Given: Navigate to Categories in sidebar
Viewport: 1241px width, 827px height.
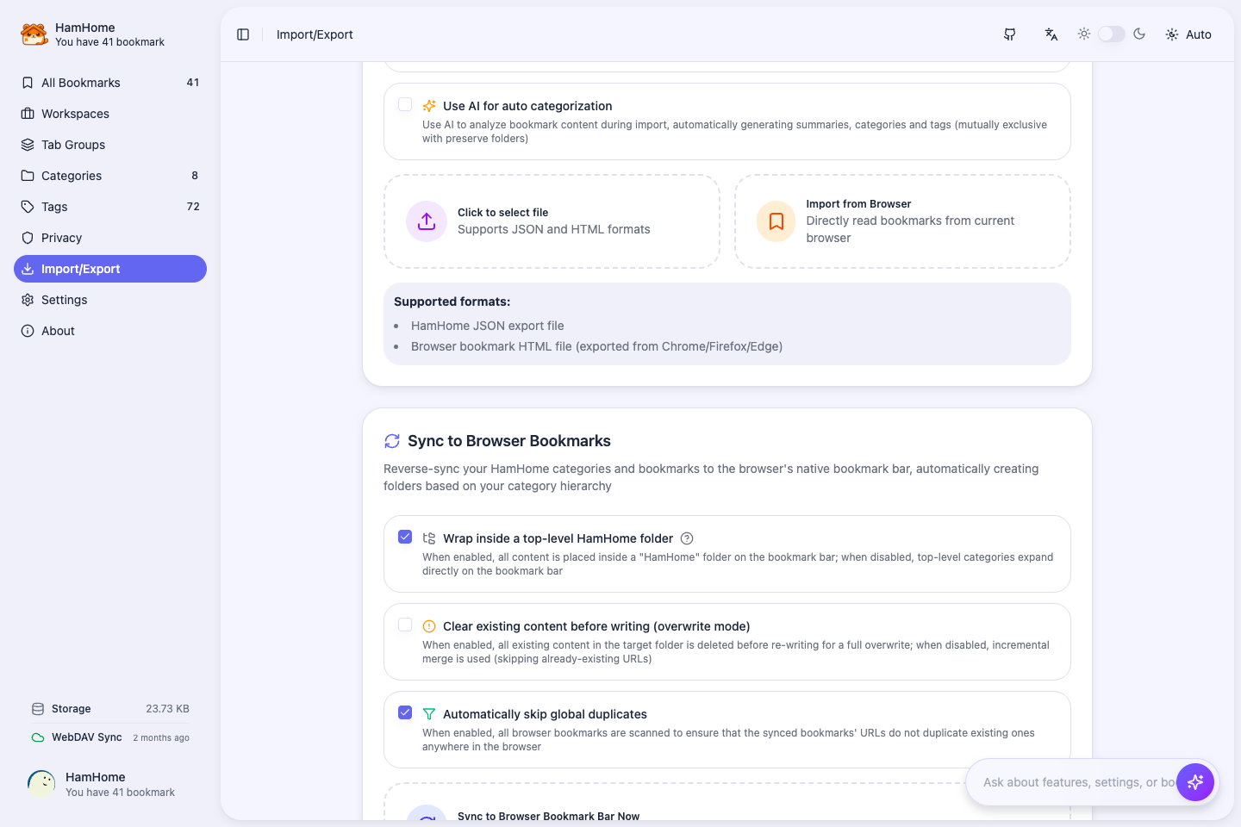Looking at the screenshot, I should point(110,176).
